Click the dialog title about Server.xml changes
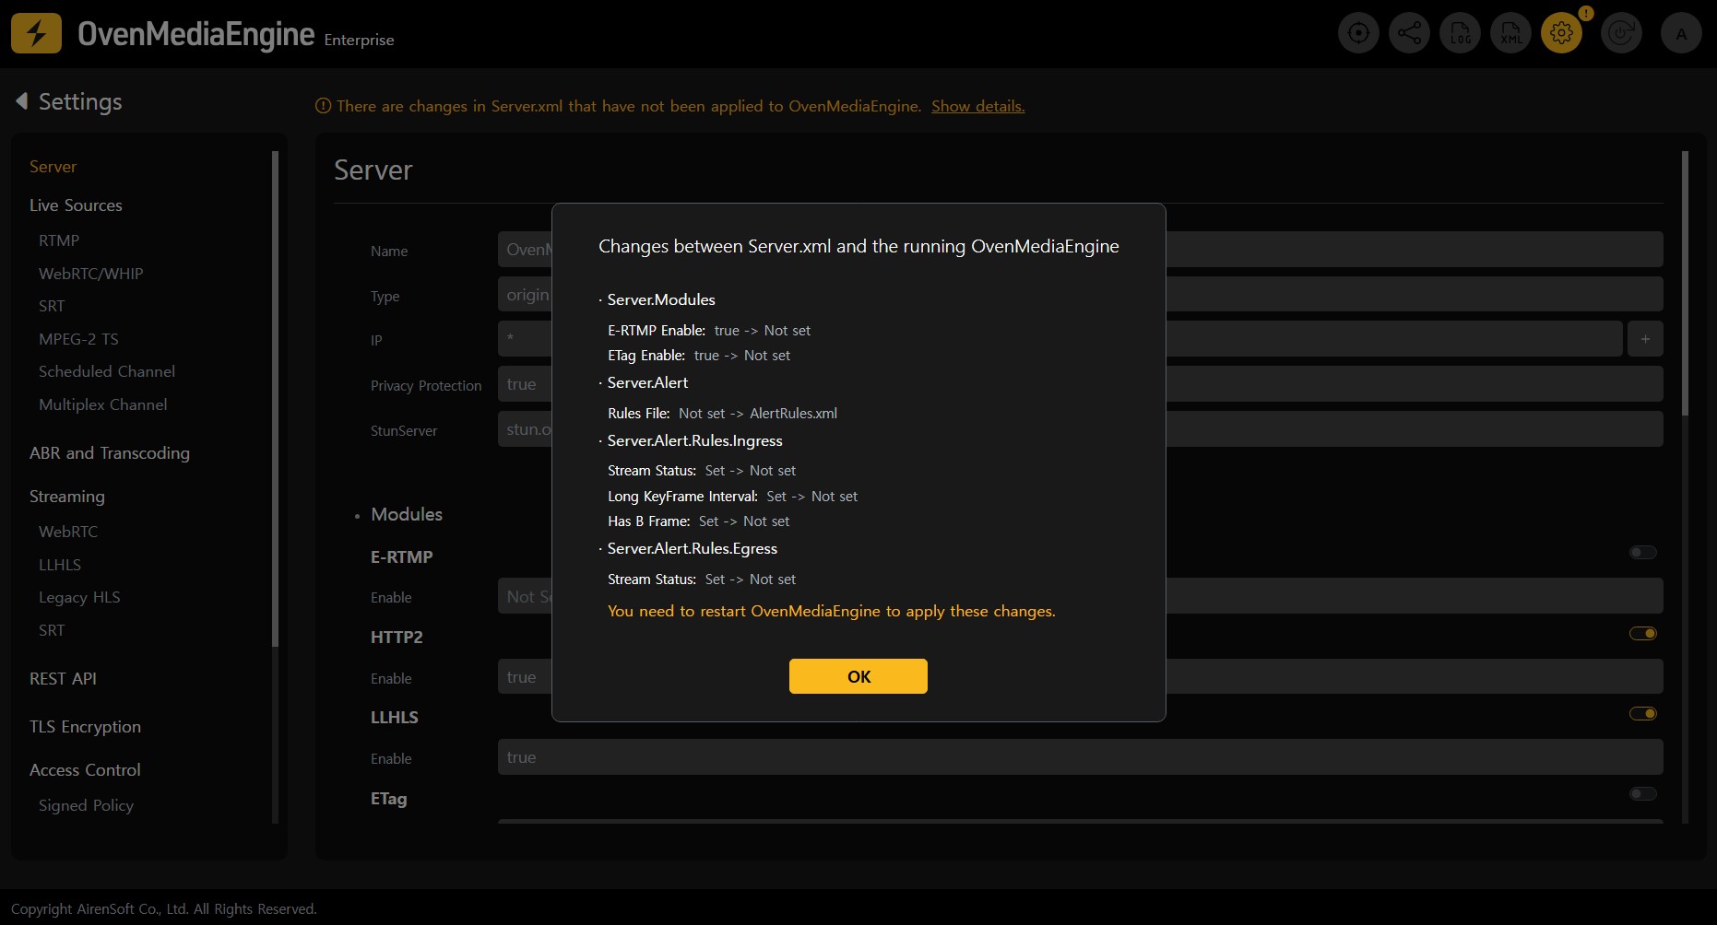 858,246
